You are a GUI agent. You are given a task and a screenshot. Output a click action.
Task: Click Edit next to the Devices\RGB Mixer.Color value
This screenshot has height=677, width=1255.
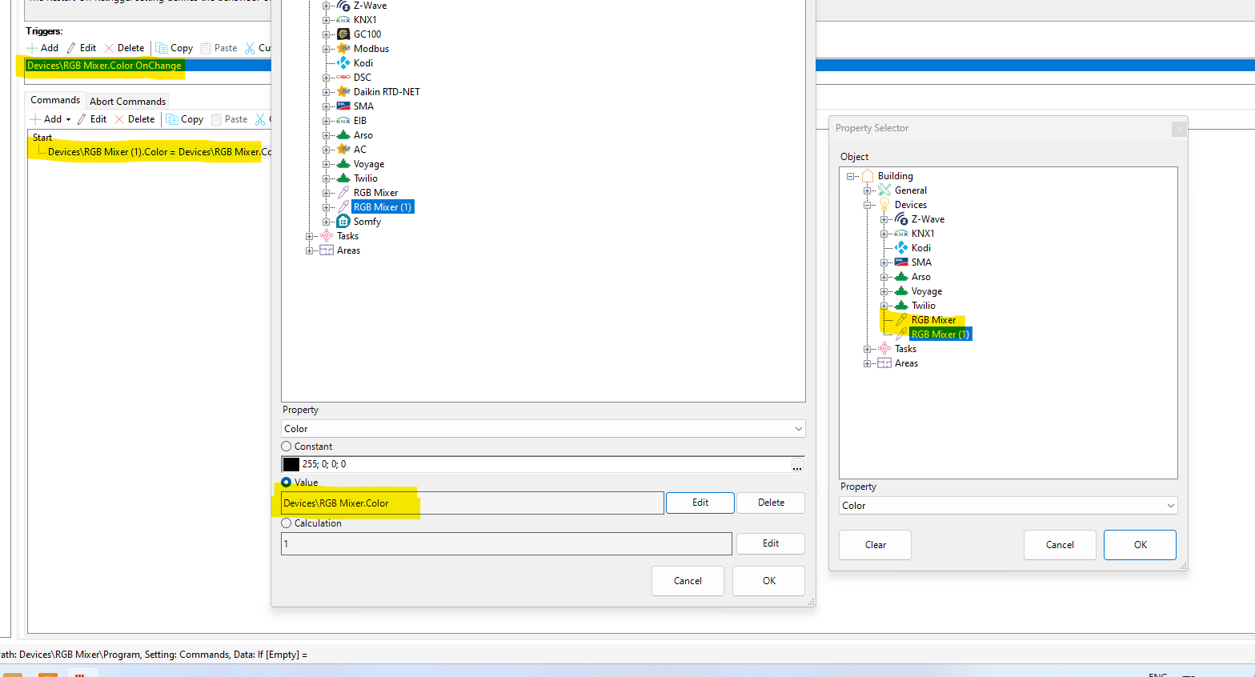pos(700,503)
